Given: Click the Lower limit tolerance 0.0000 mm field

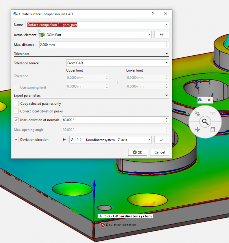Looking at the screenshot, I should pos(148,78).
